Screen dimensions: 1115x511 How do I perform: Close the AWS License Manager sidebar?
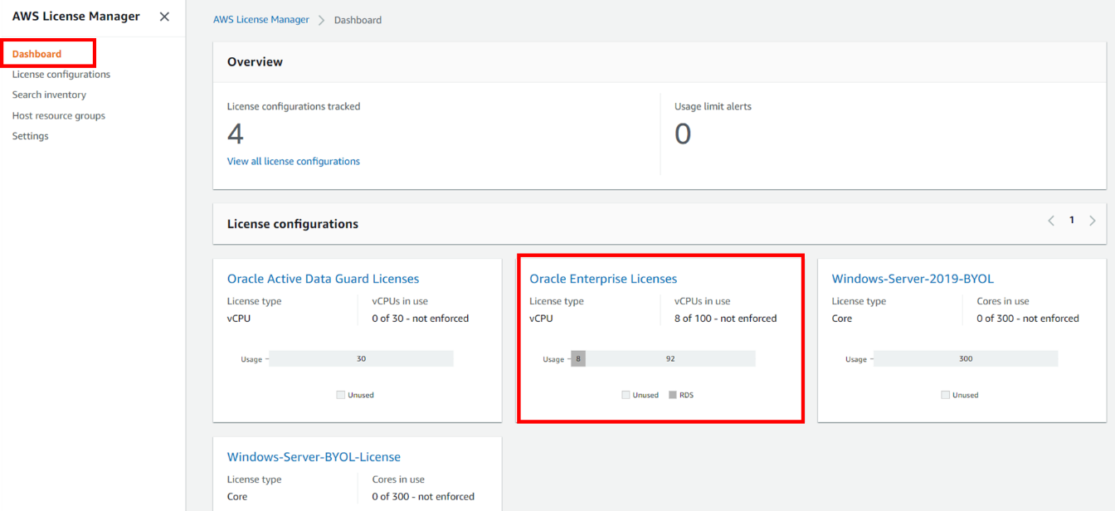[x=163, y=16]
